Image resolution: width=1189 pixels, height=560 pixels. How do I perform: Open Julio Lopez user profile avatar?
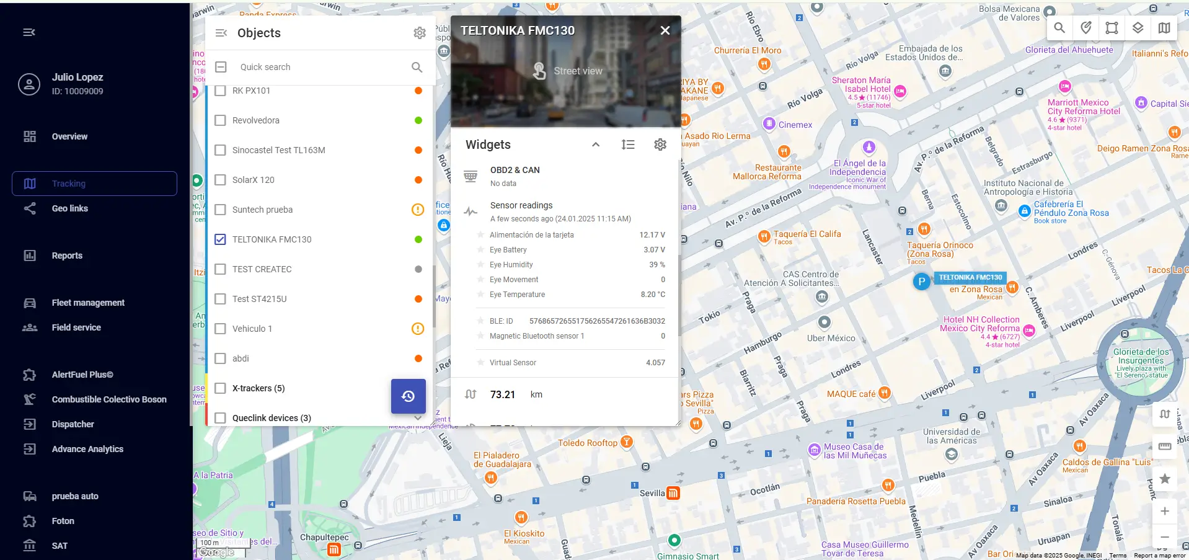pyautogui.click(x=29, y=84)
